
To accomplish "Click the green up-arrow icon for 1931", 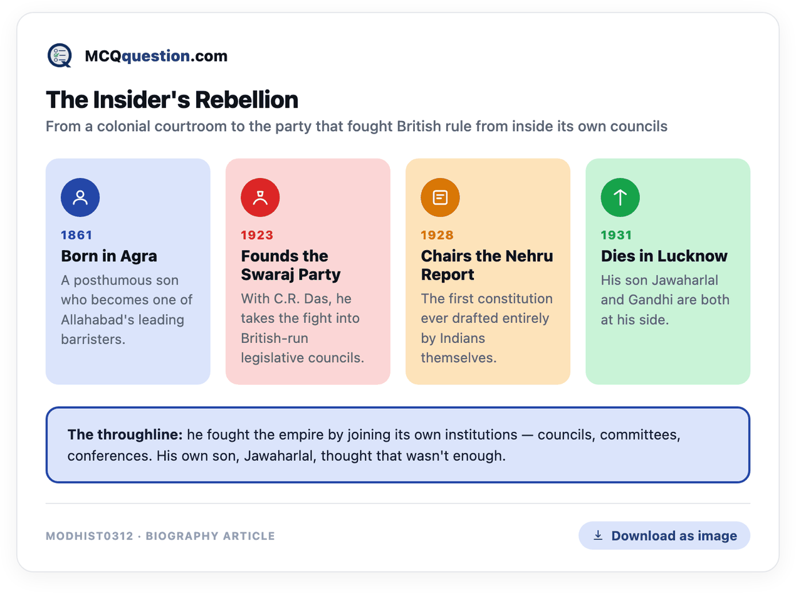I will pyautogui.click(x=620, y=198).
